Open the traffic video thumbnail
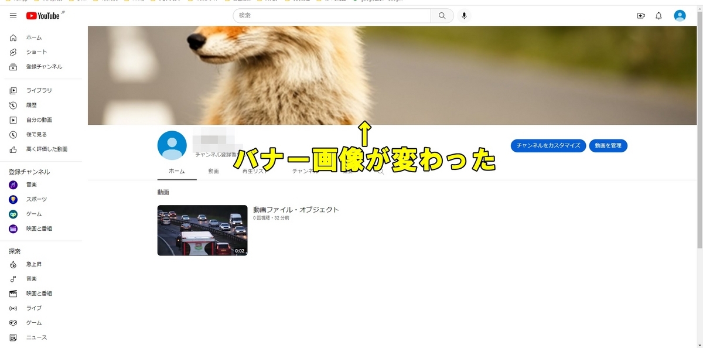 (x=202, y=230)
